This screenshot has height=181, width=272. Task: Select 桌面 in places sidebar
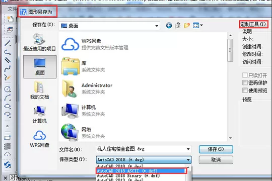click(x=40, y=67)
